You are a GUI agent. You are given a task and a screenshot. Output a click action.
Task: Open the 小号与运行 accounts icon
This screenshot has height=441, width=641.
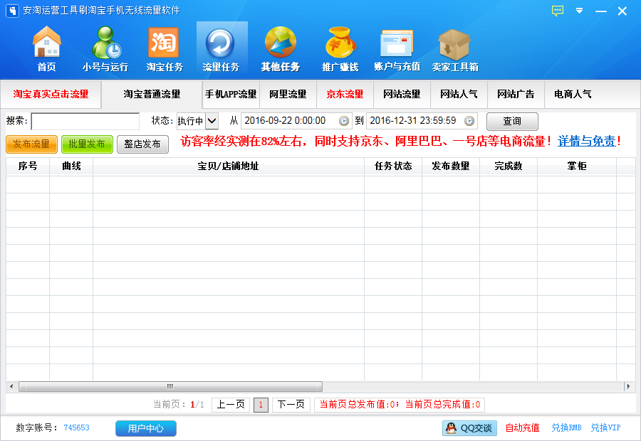105,48
